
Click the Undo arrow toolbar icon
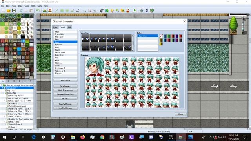tap(38, 11)
